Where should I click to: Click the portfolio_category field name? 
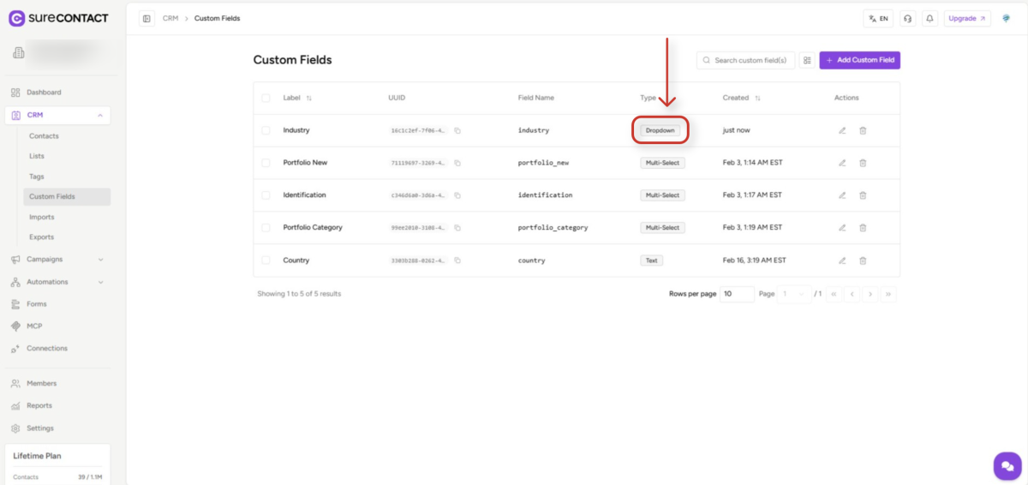[553, 228]
